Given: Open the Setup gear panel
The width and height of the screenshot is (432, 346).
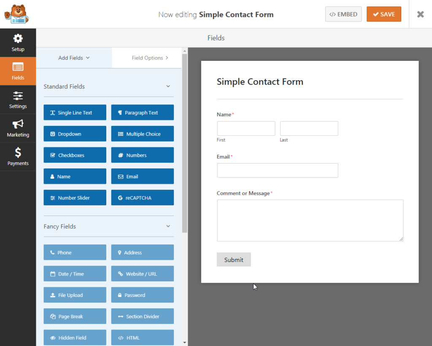Looking at the screenshot, I should point(18,43).
